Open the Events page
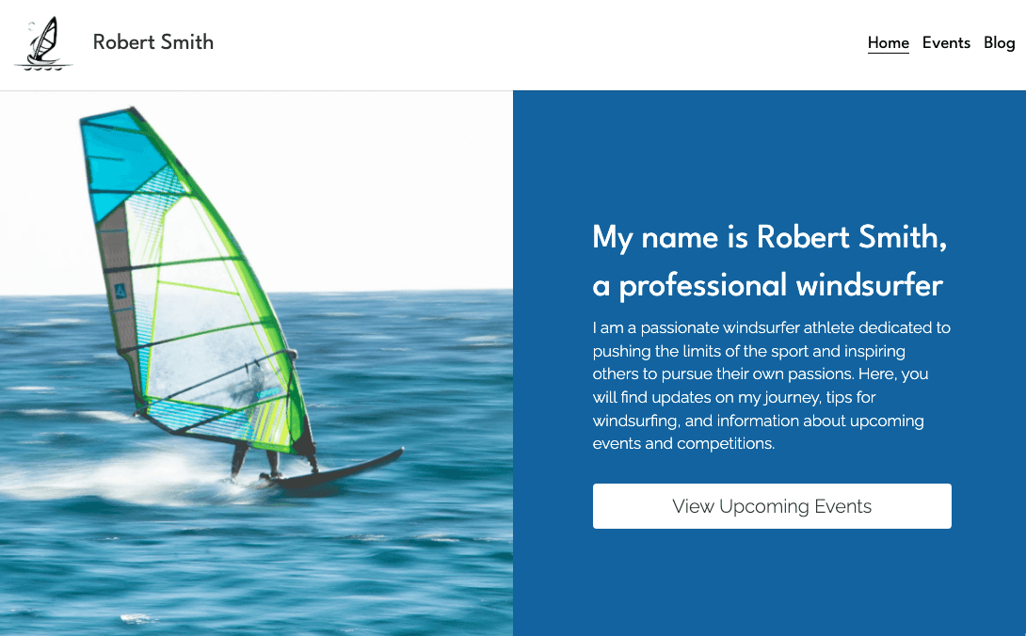The width and height of the screenshot is (1026, 636). pos(946,42)
